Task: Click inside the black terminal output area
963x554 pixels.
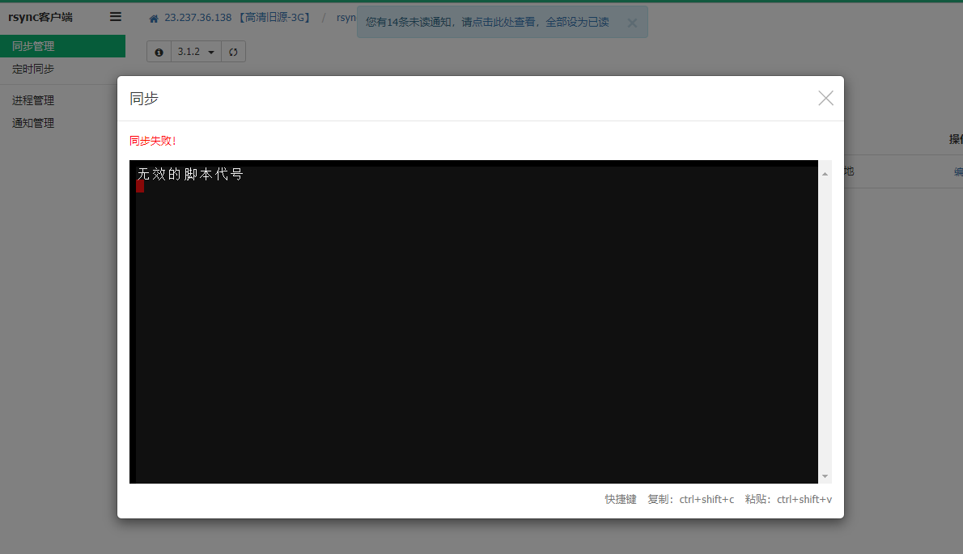Action: pos(473,324)
